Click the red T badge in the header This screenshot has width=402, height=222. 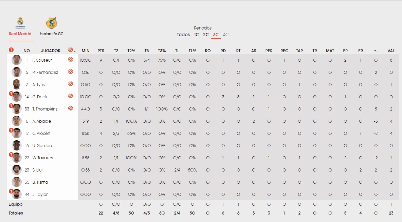[x=11, y=50]
